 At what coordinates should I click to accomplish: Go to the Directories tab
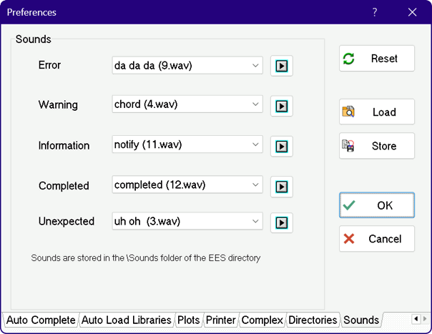pos(313,320)
